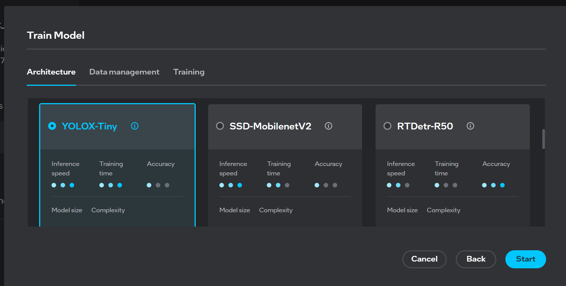Pick the RTDetr-R50 radio button
566x286 pixels.
(x=387, y=126)
